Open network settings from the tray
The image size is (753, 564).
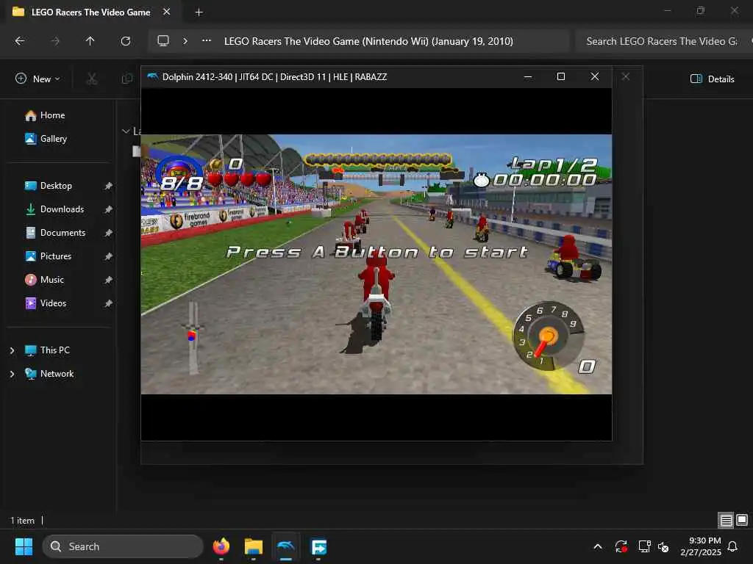(644, 546)
